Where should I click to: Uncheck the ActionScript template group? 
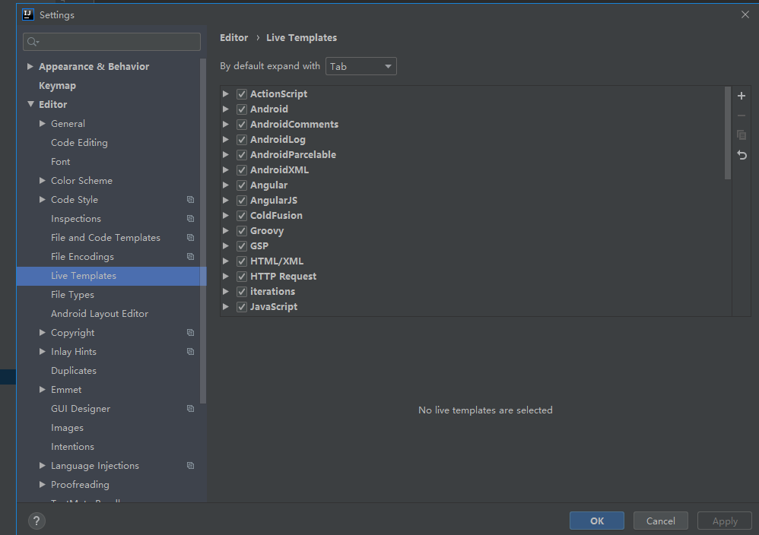click(242, 93)
